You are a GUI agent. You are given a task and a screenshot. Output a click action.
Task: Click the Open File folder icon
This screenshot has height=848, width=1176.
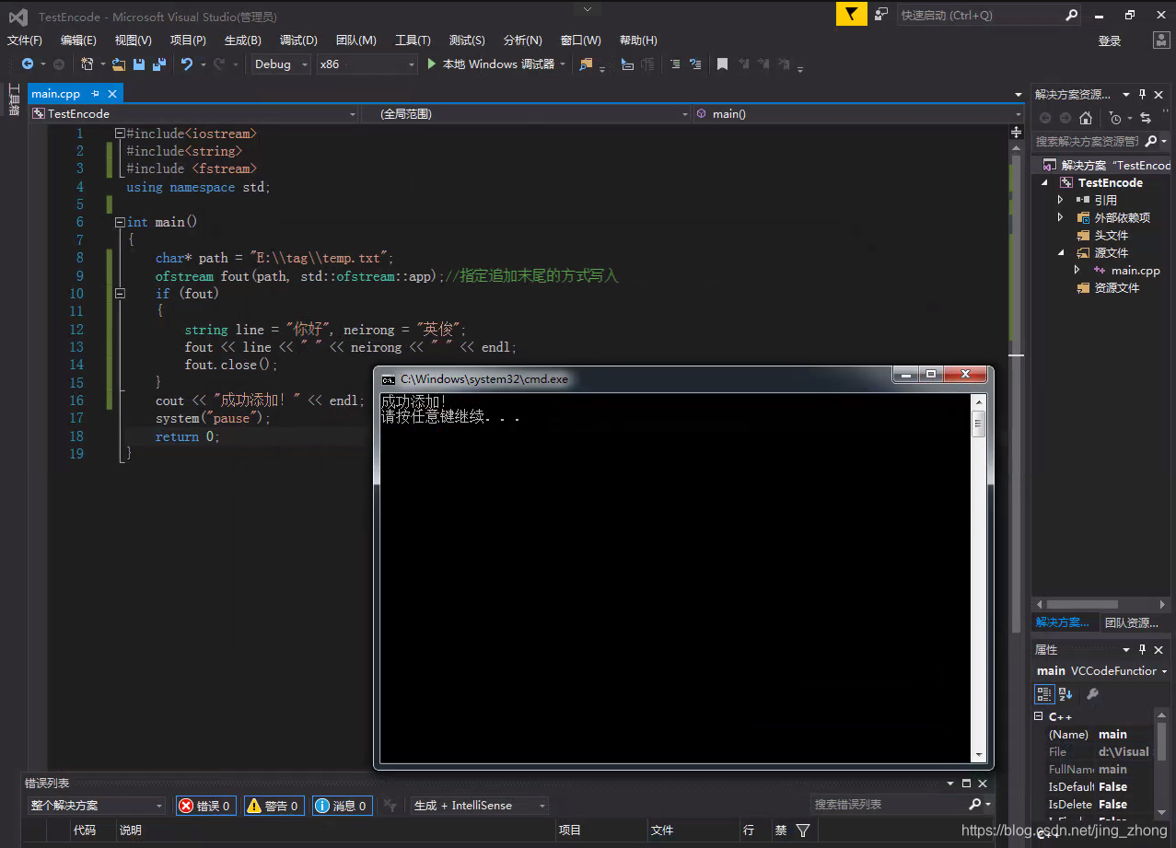point(119,64)
